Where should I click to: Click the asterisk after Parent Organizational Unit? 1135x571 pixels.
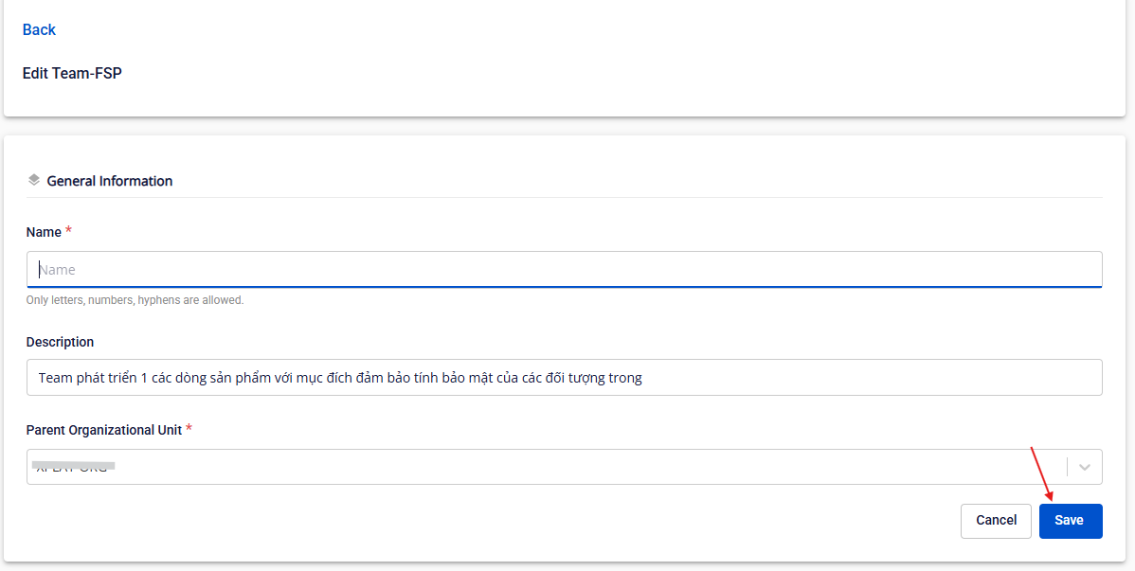(x=189, y=429)
